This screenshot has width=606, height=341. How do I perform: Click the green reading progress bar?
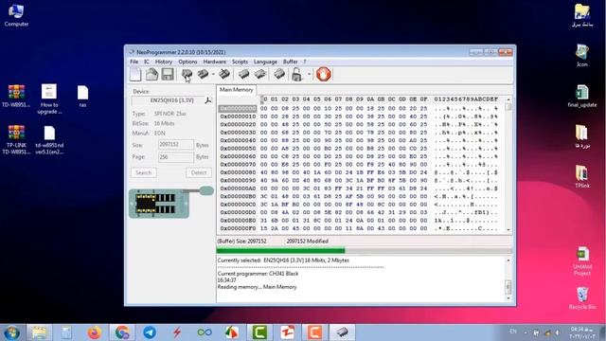[280, 250]
